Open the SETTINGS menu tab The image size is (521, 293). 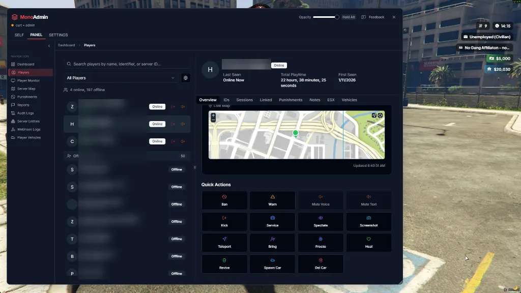58,35
